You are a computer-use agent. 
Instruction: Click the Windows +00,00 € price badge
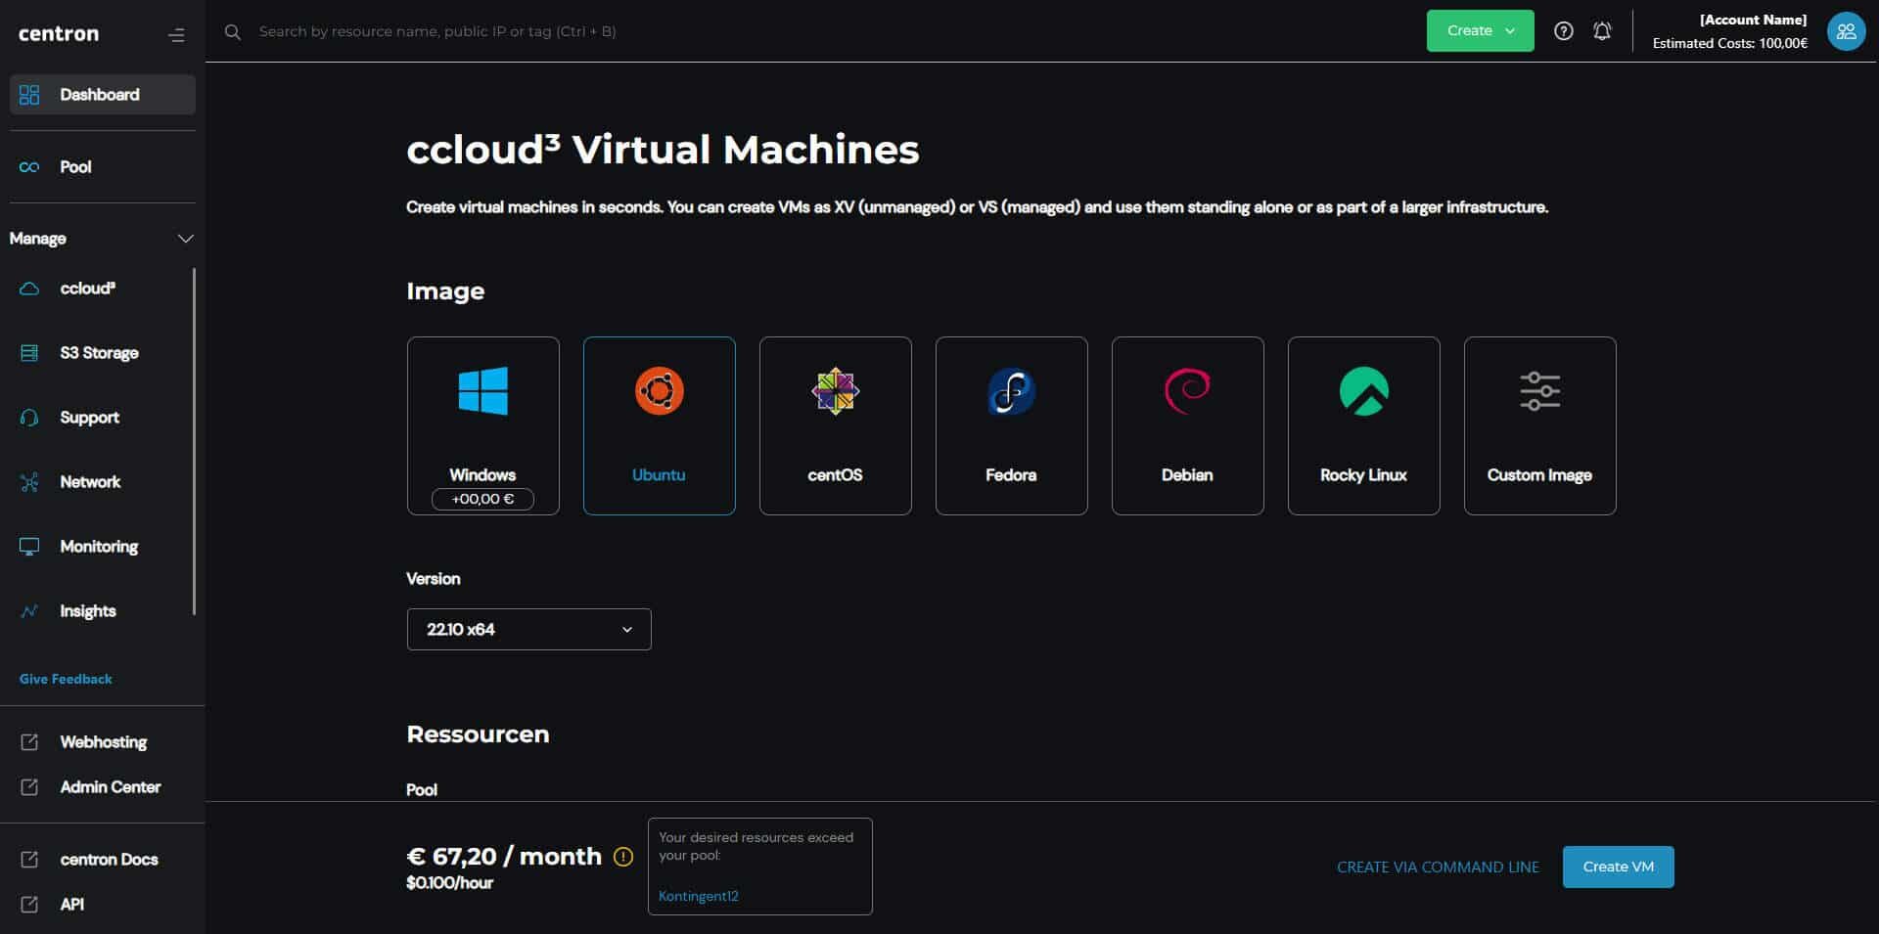(x=482, y=499)
